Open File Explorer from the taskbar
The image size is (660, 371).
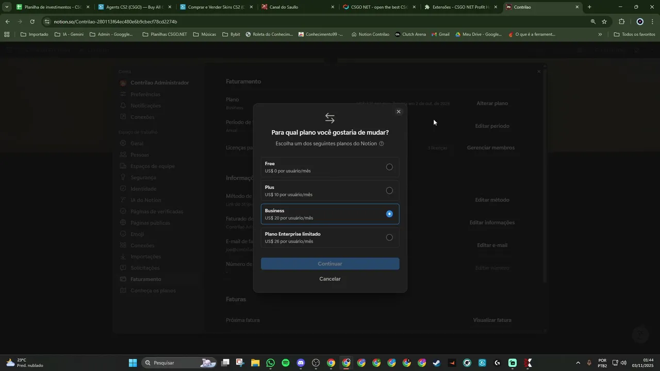255,363
